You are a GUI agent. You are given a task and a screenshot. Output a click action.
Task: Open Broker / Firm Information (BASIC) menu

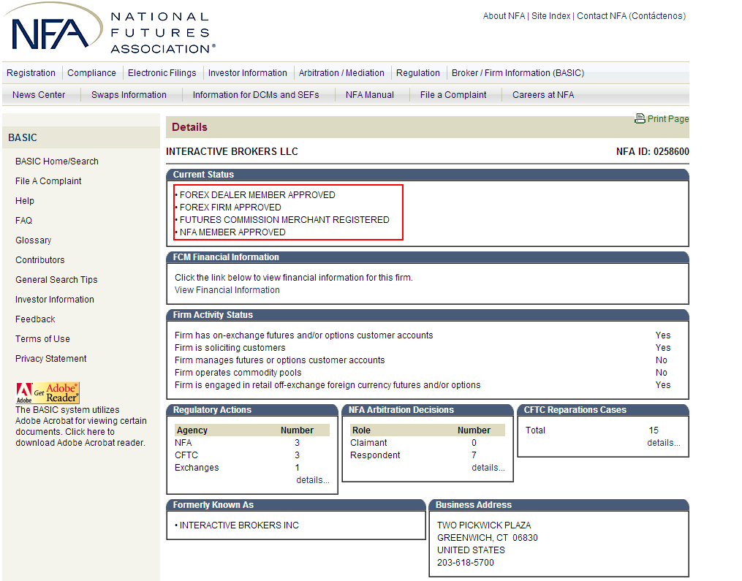click(x=518, y=73)
